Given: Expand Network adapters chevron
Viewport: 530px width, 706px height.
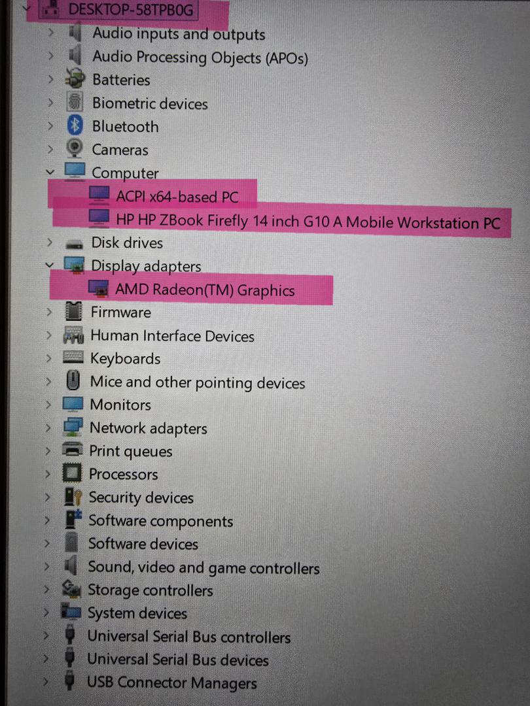Looking at the screenshot, I should click(48, 427).
